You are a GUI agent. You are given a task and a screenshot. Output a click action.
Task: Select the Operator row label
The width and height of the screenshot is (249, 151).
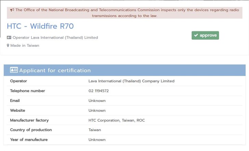pos(18,81)
